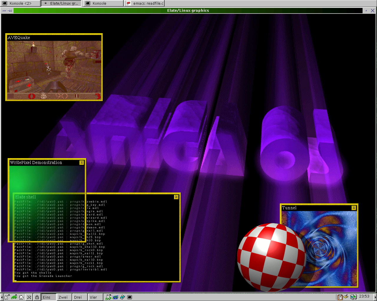Viewport: 377px width, 301px height.
Task: Switch to emacs: readfile.c taskbar entry
Action: (x=145, y=3)
